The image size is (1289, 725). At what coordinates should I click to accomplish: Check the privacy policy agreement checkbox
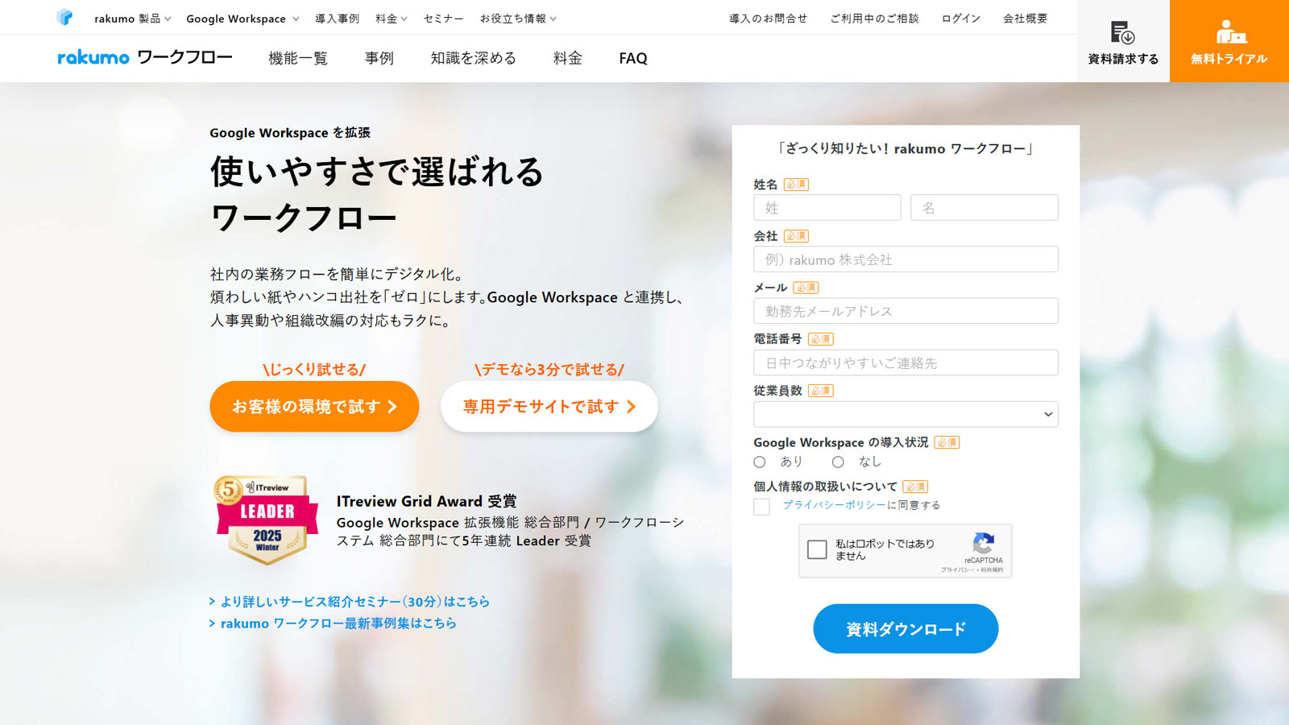click(761, 506)
